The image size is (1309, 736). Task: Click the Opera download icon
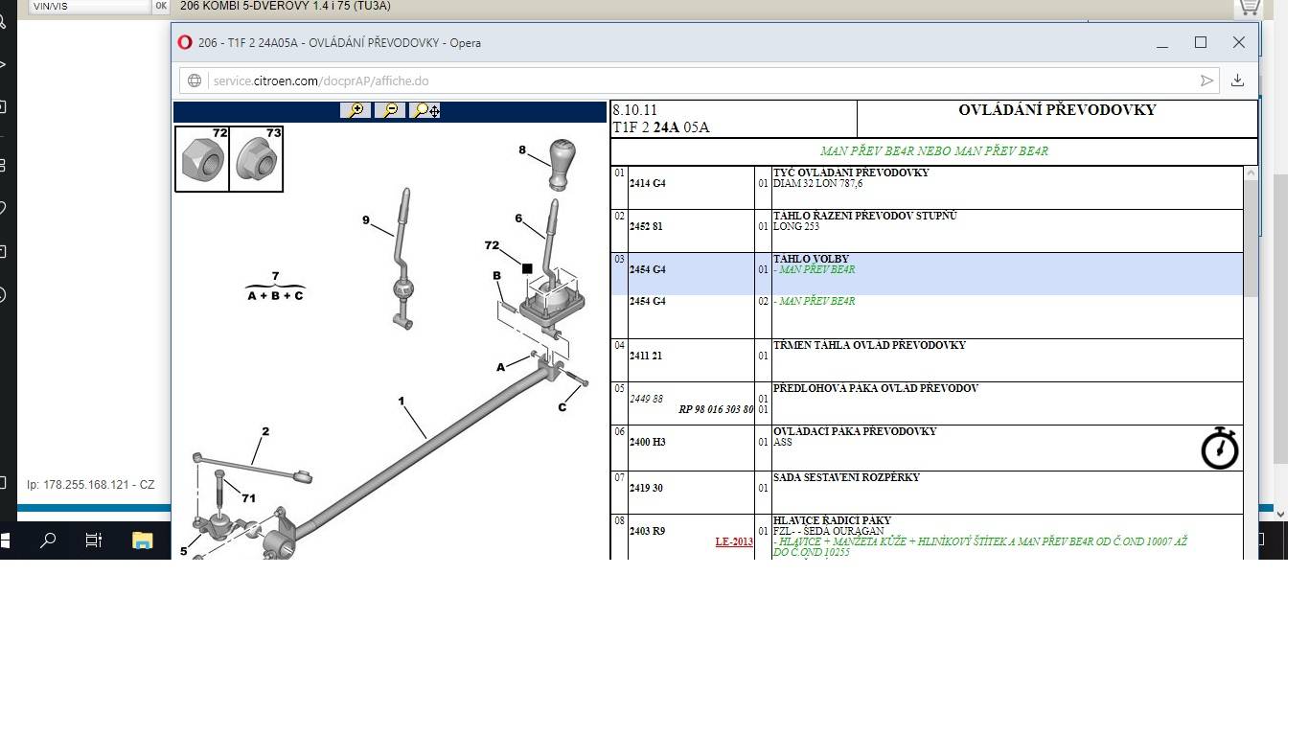[x=1237, y=80]
